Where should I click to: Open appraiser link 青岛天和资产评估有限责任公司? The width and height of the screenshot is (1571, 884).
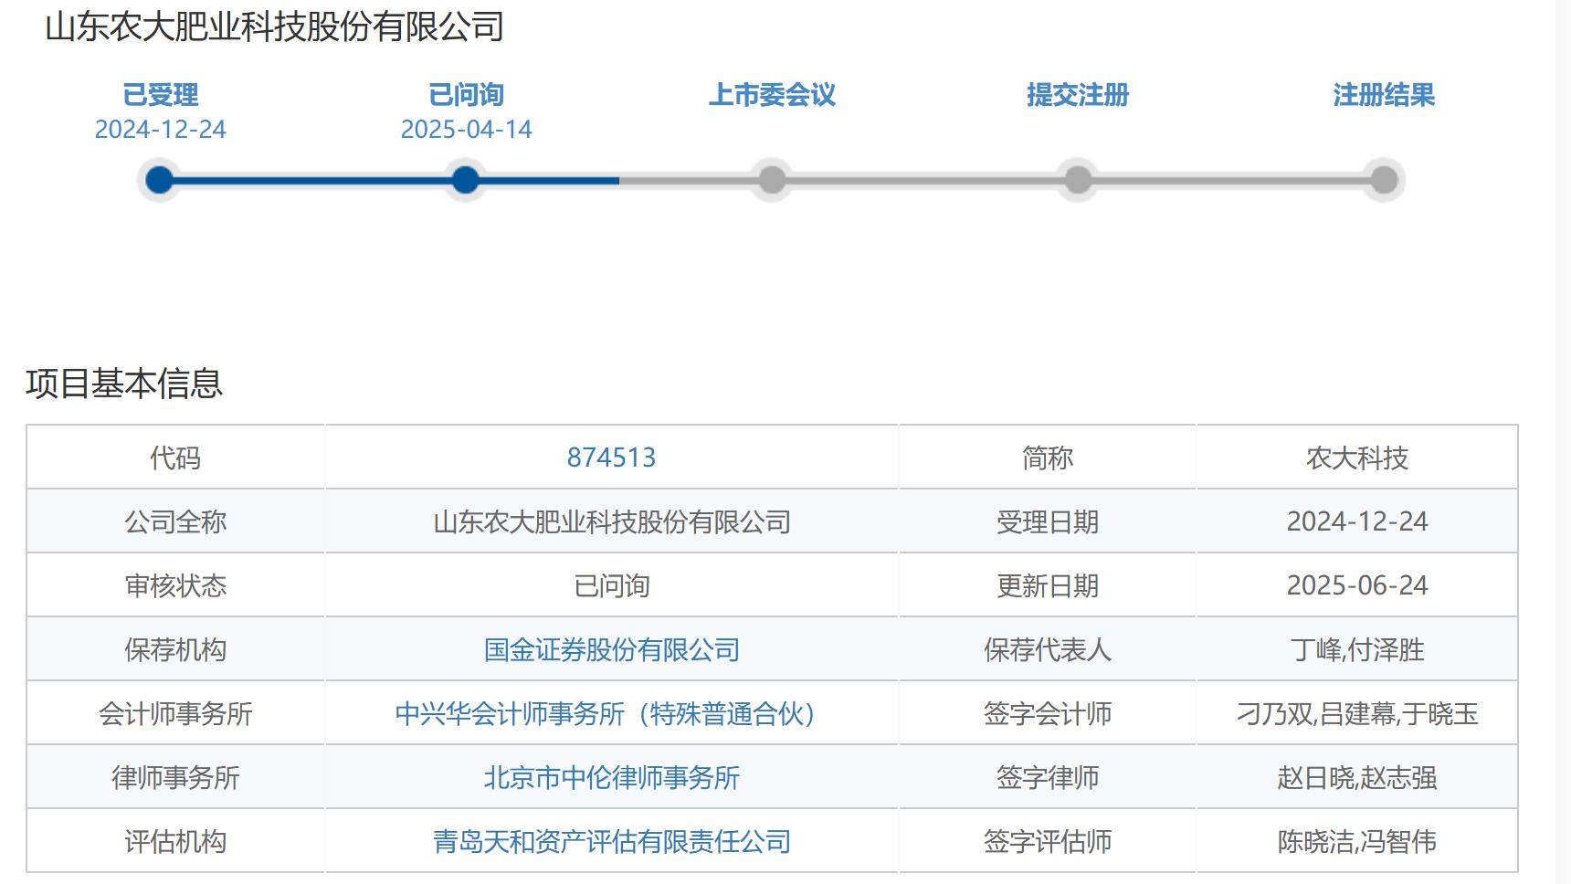612,841
